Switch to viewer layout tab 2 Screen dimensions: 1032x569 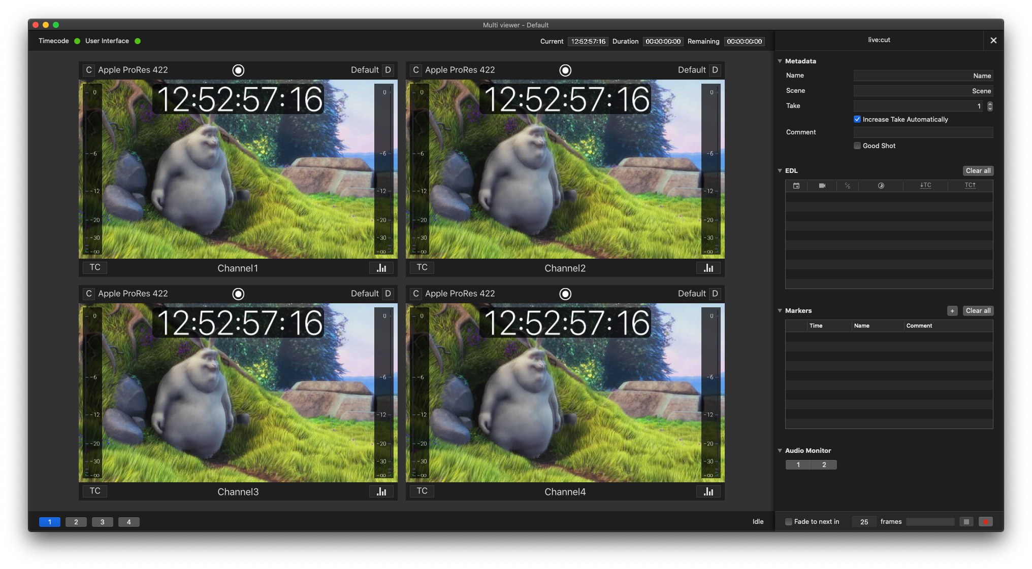click(76, 522)
